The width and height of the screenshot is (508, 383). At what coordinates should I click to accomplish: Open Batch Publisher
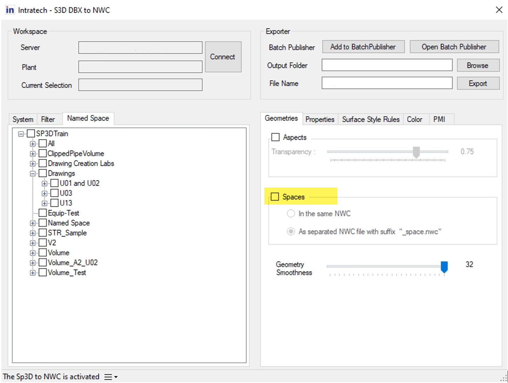pos(454,47)
